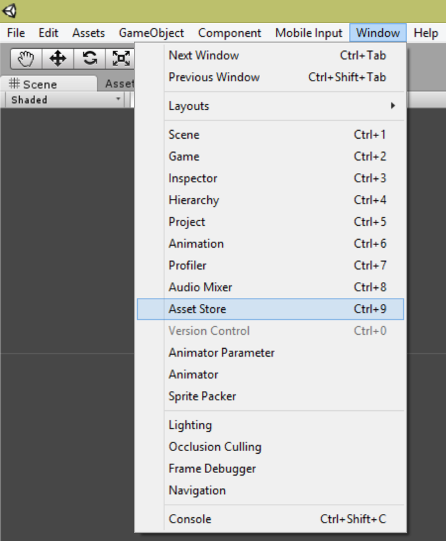Open Occlusion Culling from menu

(271, 447)
